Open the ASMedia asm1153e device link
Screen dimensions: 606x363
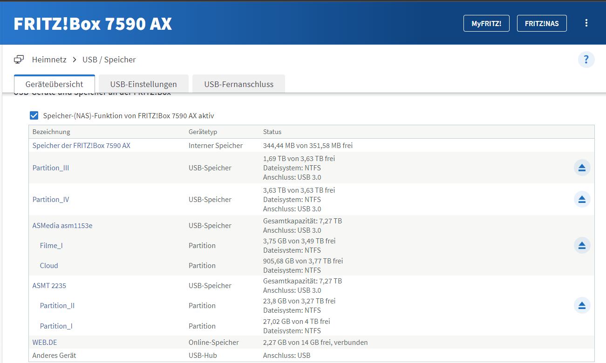(62, 225)
